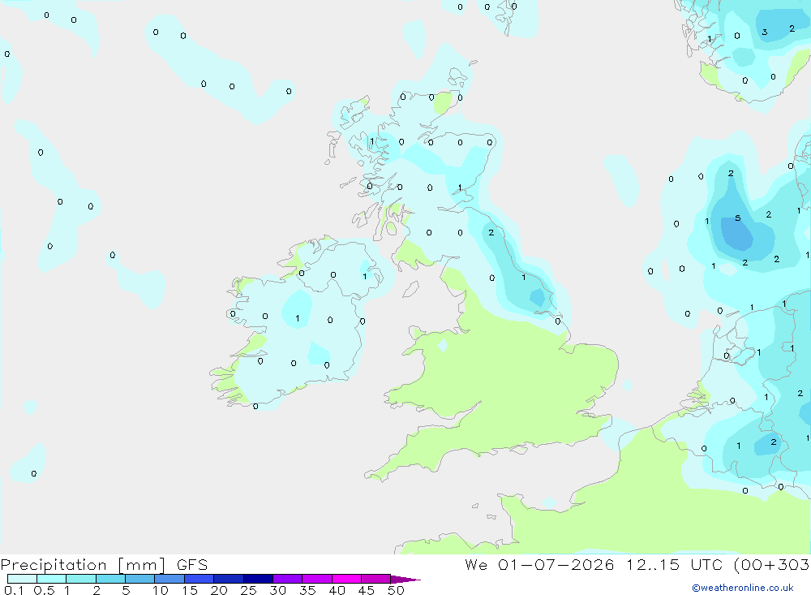Screen dimensions: 811x595
Task: Click the 5–10 mm blue legend swatch
Action: pos(140,579)
